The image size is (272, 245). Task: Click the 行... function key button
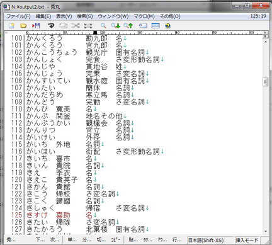coord(177,239)
